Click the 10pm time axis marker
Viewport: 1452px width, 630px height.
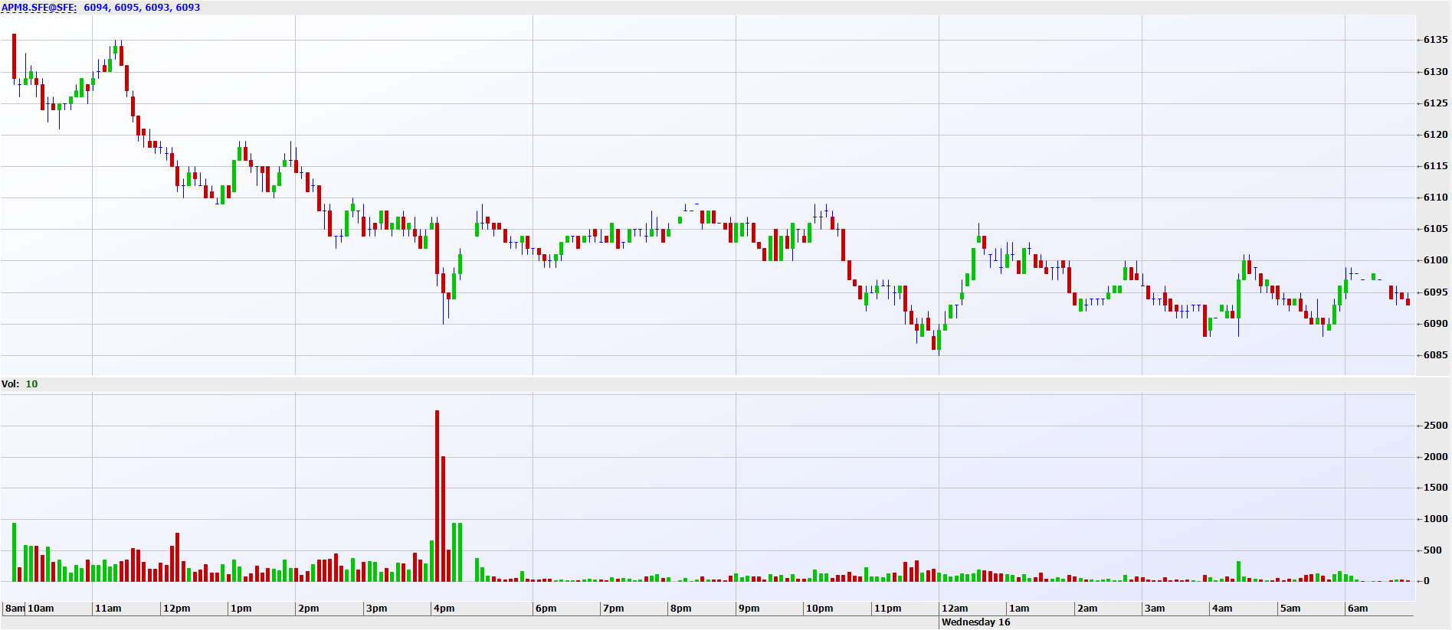click(820, 609)
